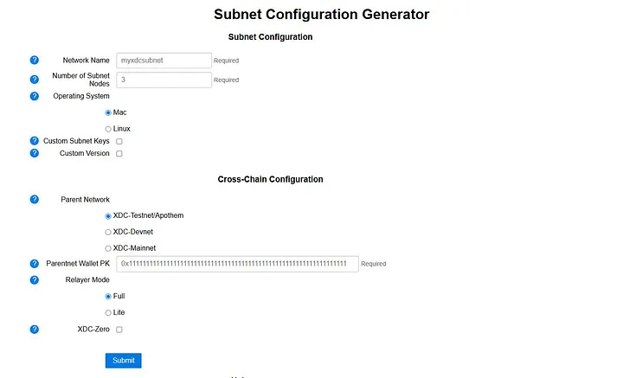The width and height of the screenshot is (623, 378).
Task: Open the Operating System help icon
Action: 35,96
